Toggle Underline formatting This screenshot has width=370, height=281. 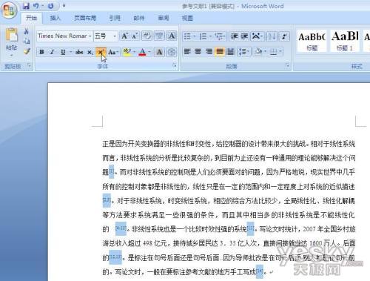[63, 52]
